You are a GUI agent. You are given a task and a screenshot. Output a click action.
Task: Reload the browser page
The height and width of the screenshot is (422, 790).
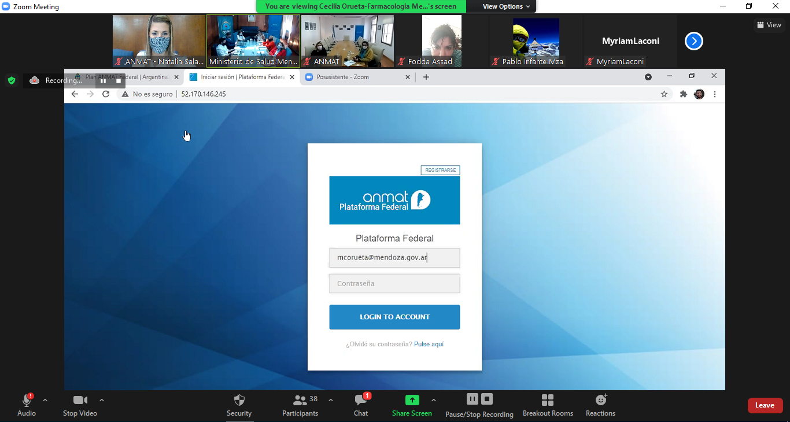106,94
